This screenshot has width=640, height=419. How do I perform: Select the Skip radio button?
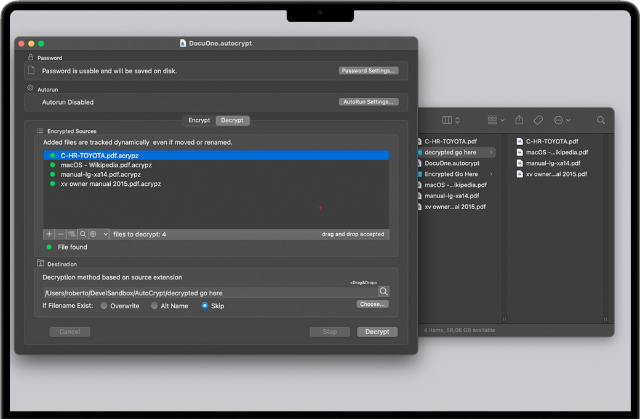pyautogui.click(x=205, y=306)
